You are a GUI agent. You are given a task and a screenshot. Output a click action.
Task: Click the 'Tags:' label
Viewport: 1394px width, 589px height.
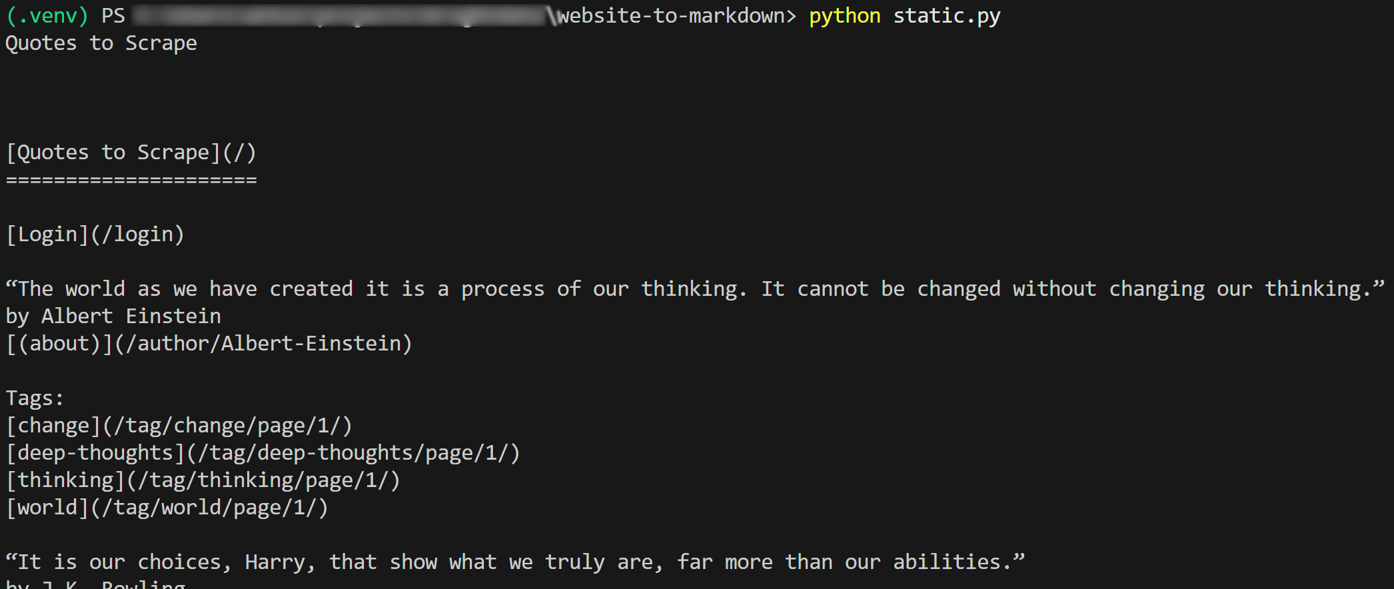click(35, 398)
